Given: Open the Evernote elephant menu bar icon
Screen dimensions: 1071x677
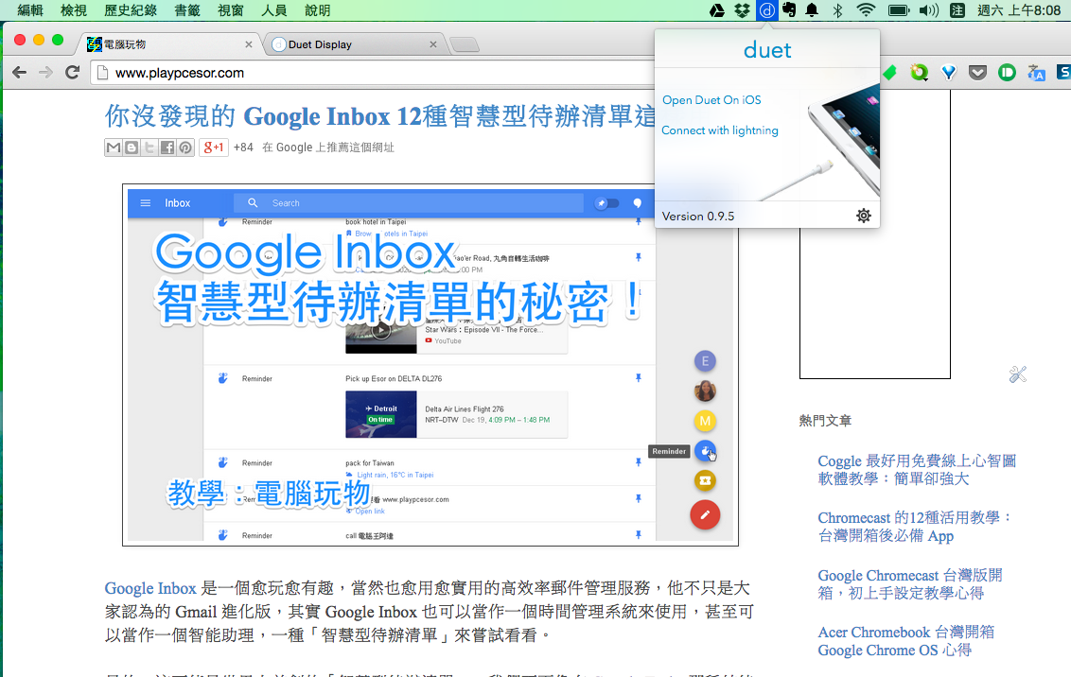Looking at the screenshot, I should coord(789,10).
